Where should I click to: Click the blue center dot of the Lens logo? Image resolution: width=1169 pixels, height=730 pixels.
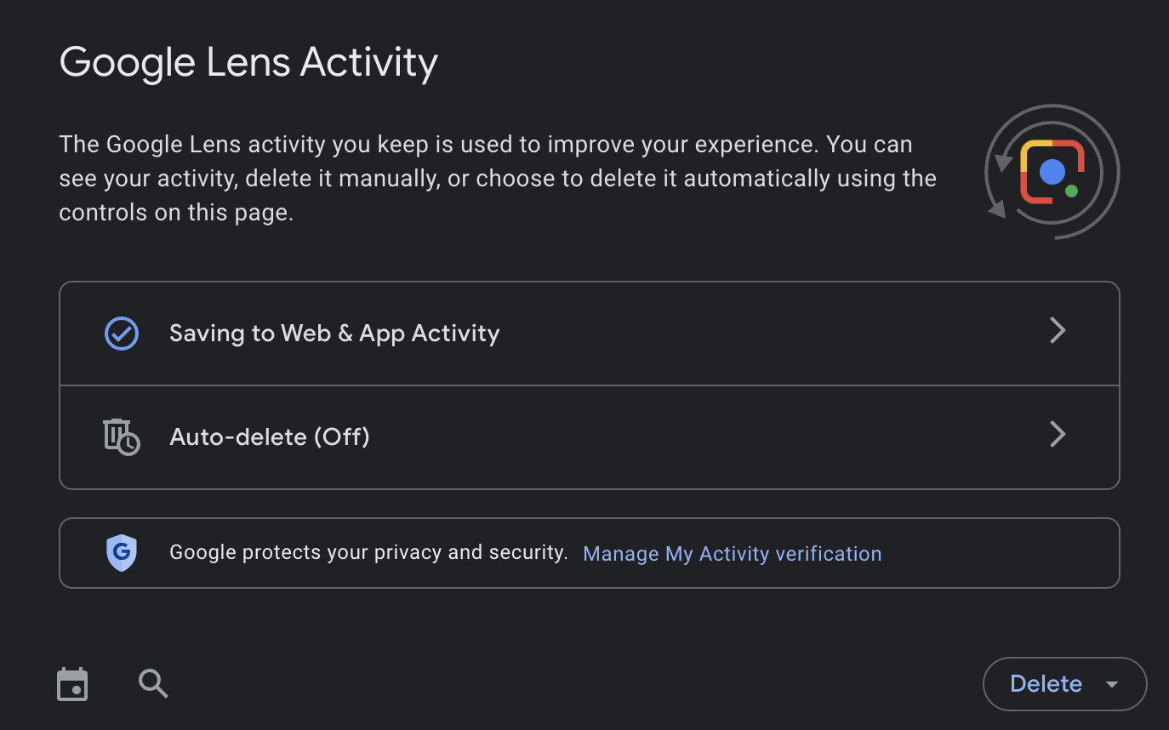[x=1052, y=172]
